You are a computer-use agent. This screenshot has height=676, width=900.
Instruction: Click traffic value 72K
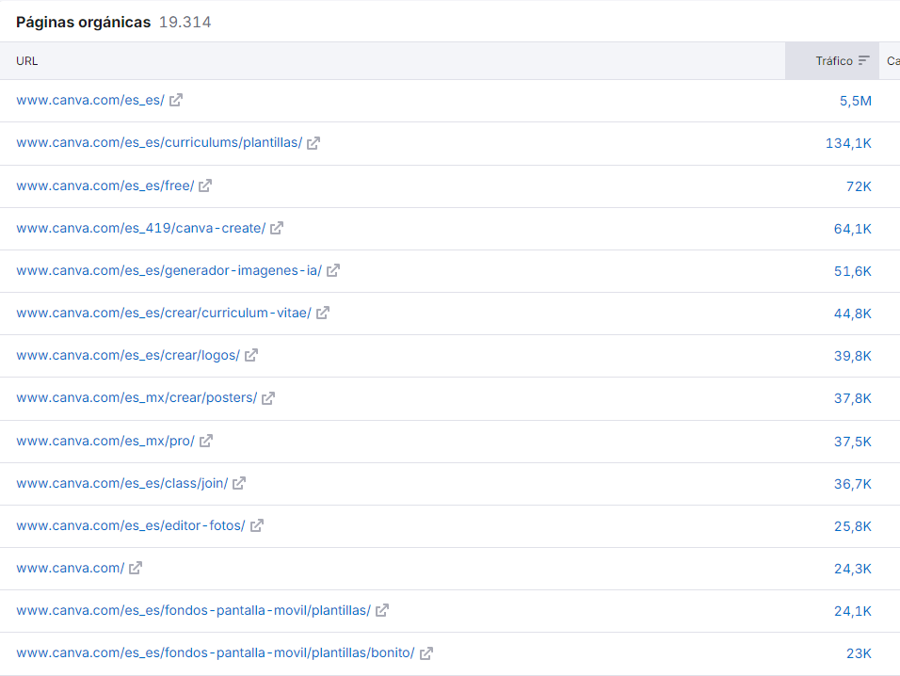(859, 186)
